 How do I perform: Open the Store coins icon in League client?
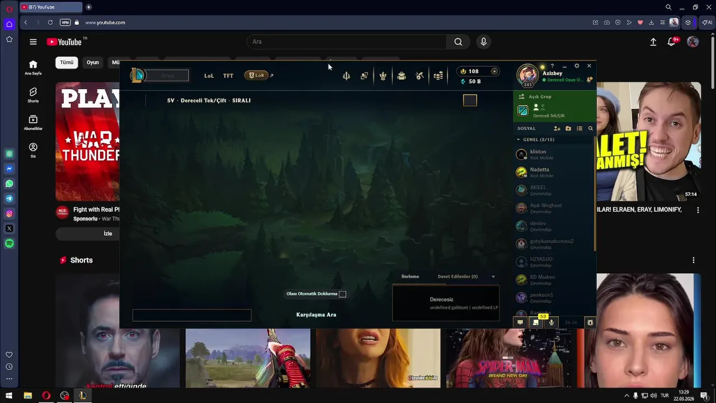point(439,76)
